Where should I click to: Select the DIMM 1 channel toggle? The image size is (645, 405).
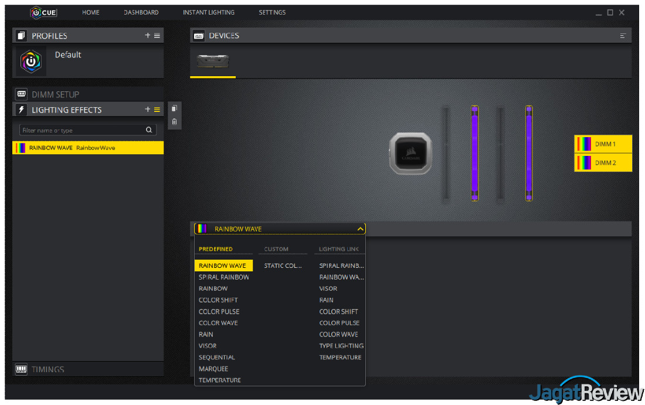pyautogui.click(x=603, y=144)
